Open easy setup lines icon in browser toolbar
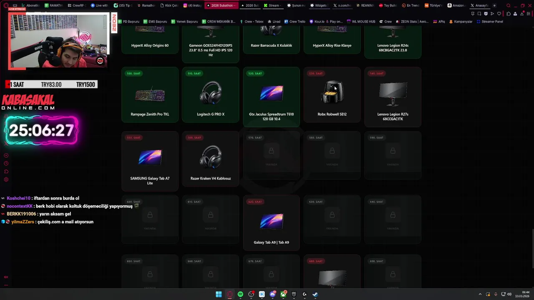This screenshot has width=534, height=300. [x=528, y=14]
